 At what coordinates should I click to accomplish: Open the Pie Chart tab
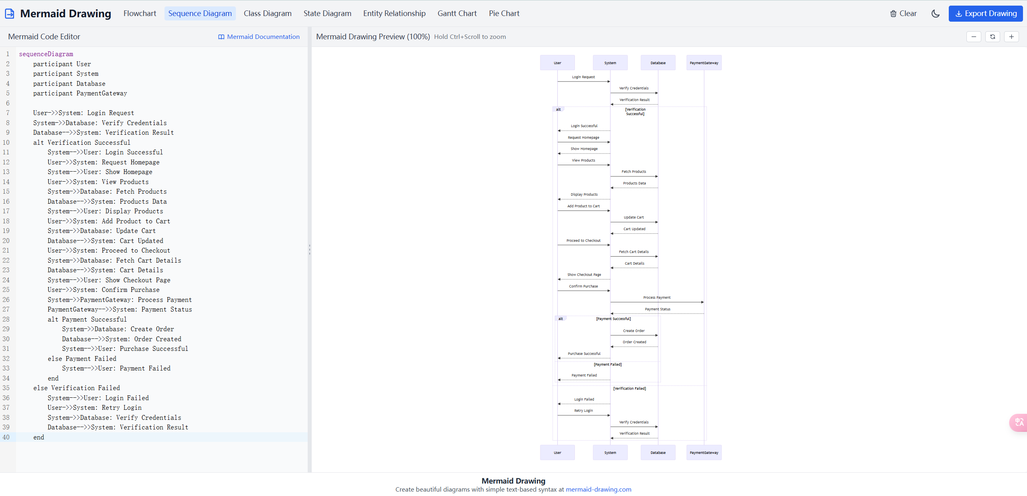[x=504, y=14]
